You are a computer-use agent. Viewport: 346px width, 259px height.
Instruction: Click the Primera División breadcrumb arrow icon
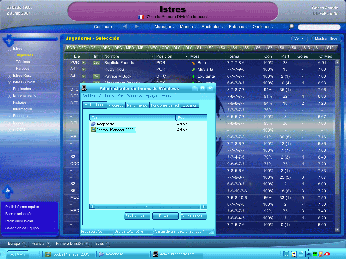tap(87, 244)
